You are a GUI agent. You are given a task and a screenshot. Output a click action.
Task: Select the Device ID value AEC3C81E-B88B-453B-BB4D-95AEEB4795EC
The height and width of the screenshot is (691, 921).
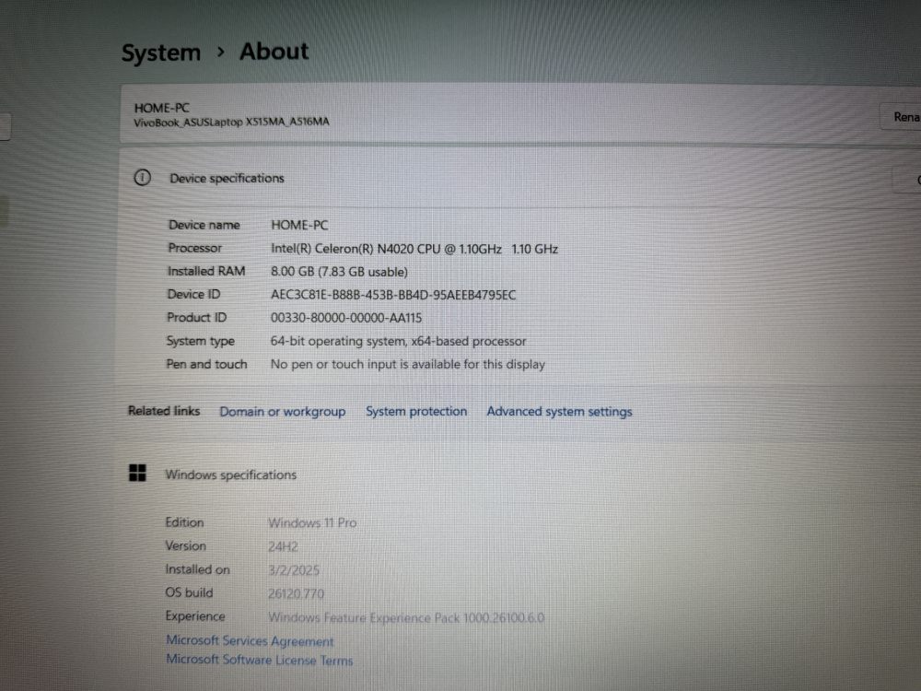pyautogui.click(x=393, y=295)
